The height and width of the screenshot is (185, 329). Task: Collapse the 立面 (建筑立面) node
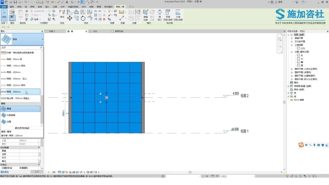(292, 52)
